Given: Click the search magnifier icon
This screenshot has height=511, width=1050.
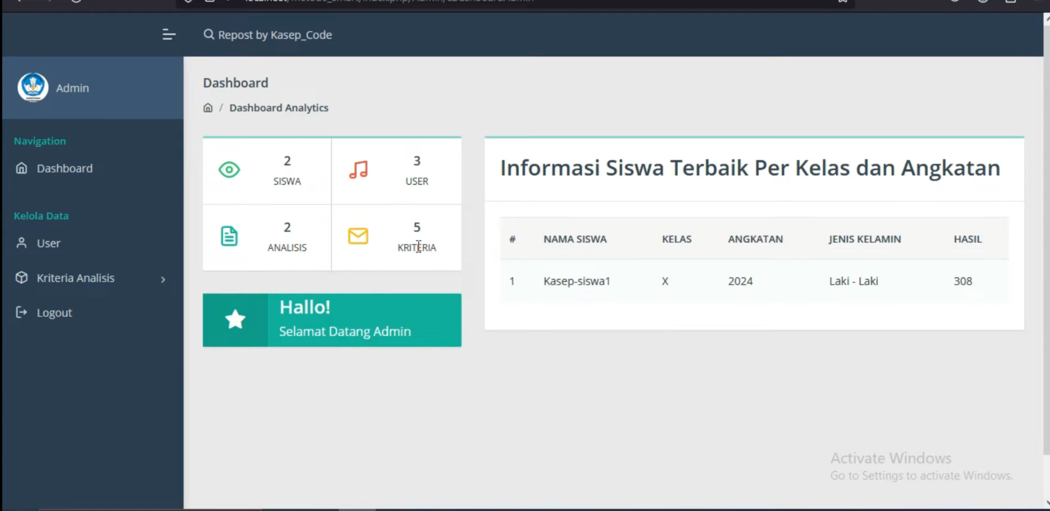Looking at the screenshot, I should [x=209, y=35].
